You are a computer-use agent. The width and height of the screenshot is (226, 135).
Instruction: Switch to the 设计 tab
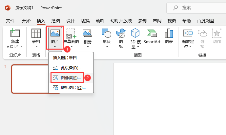(71, 21)
